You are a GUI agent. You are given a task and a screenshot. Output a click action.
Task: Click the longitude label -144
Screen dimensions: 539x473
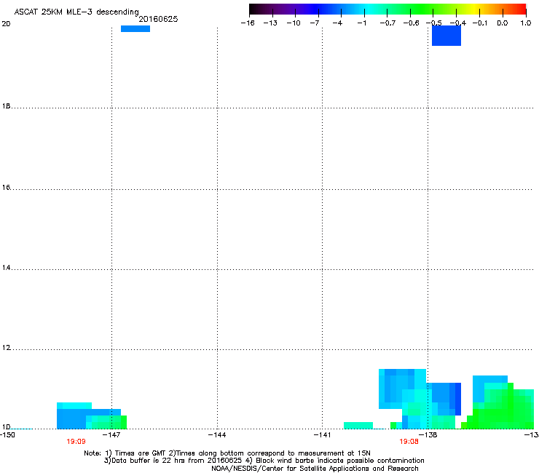coord(217,435)
